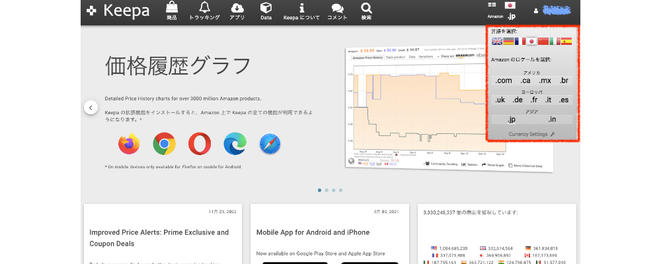
Task: Open the トラッキング bell menu
Action: (204, 11)
